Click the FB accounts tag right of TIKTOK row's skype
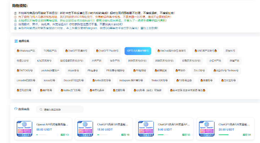The image size is (260, 143). [92, 71]
